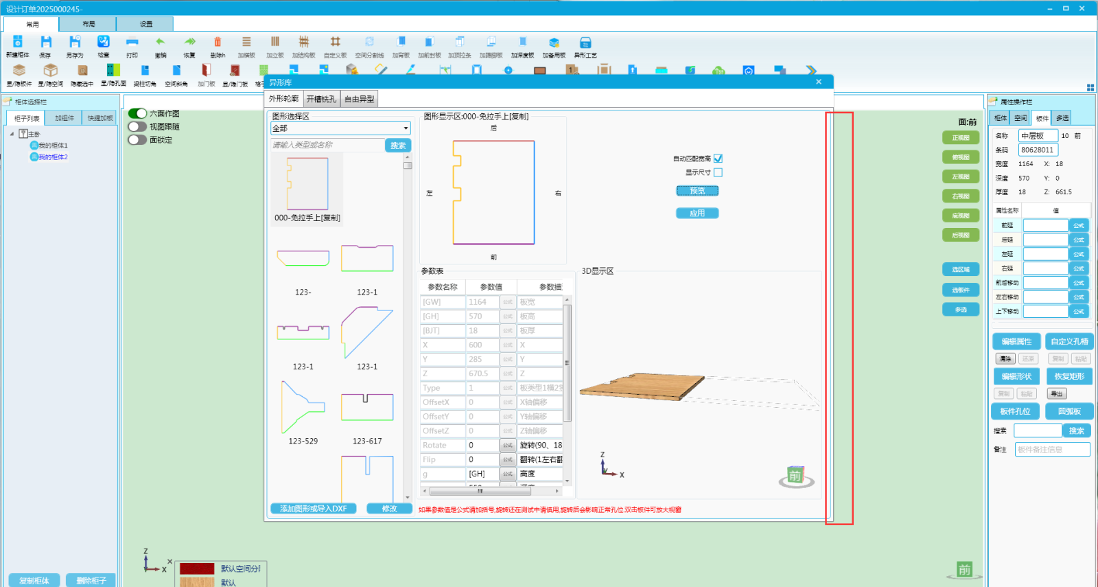The height and width of the screenshot is (587, 1098).
Task: Click the 新建柜体 (new cabinet) toolbar icon
Action: tap(18, 43)
